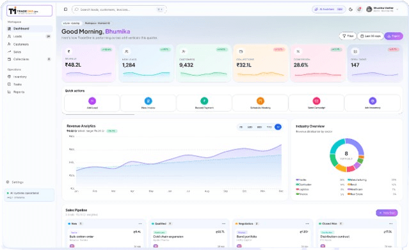Viewport: 409px width, 250px height.
Task: Click the user profile avatar
Action: (x=369, y=10)
